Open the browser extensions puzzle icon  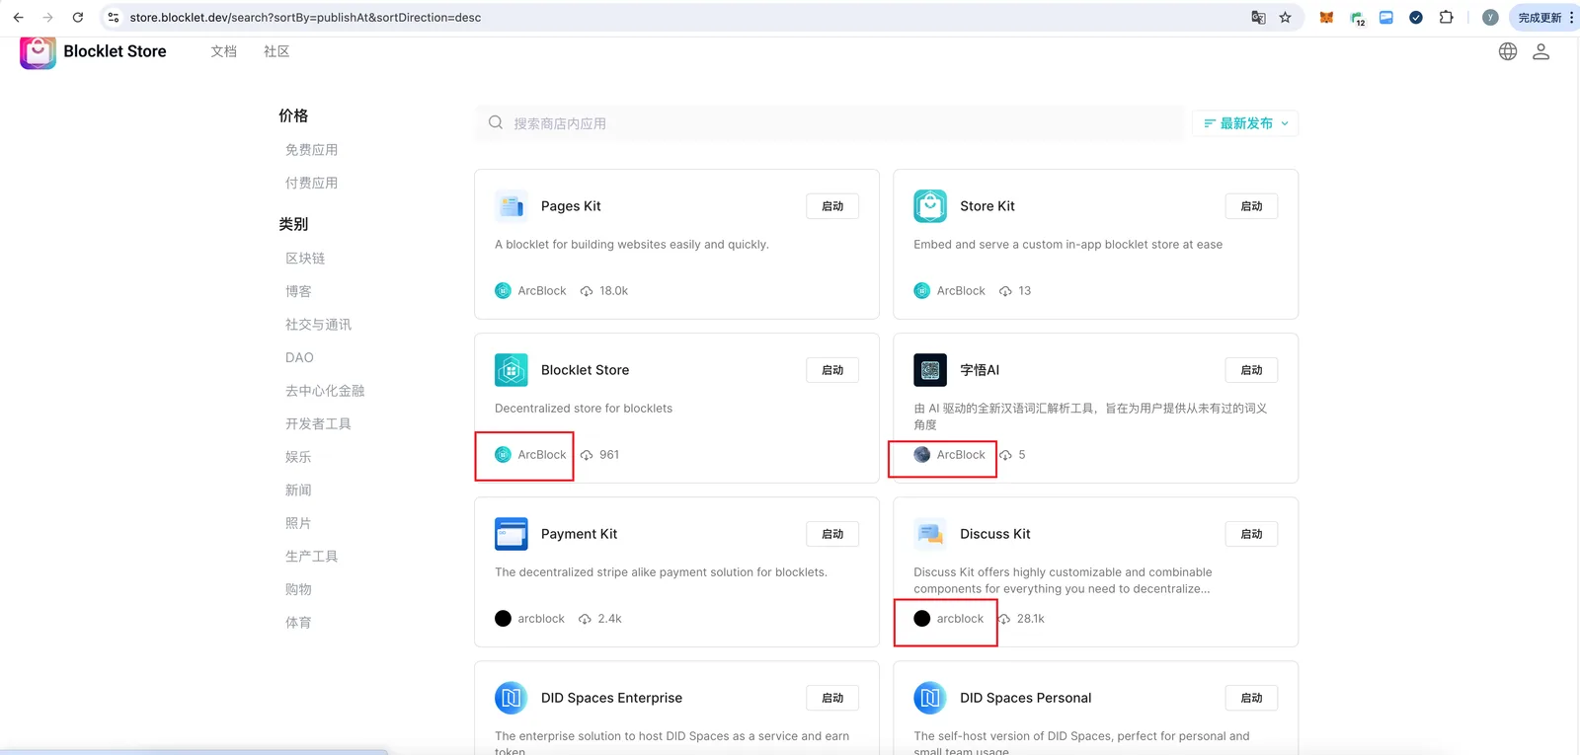(1446, 17)
